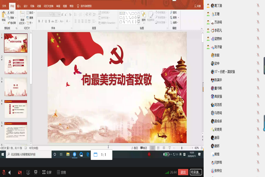Click the Format Painter (格式刷) brush
The image size is (265, 177).
point(9,23)
